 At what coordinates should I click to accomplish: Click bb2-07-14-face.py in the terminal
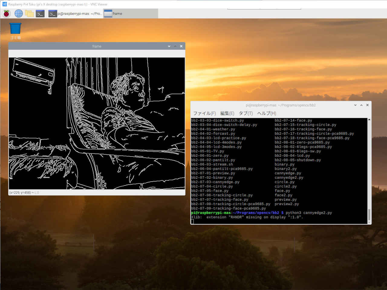pos(293,120)
